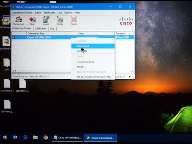Switch to the Log tab

point(52,28)
